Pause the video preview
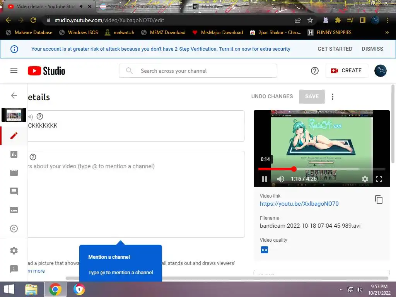This screenshot has width=396, height=297. click(x=265, y=179)
